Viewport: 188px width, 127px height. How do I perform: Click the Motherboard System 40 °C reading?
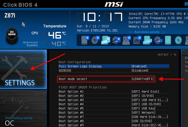click(56, 44)
